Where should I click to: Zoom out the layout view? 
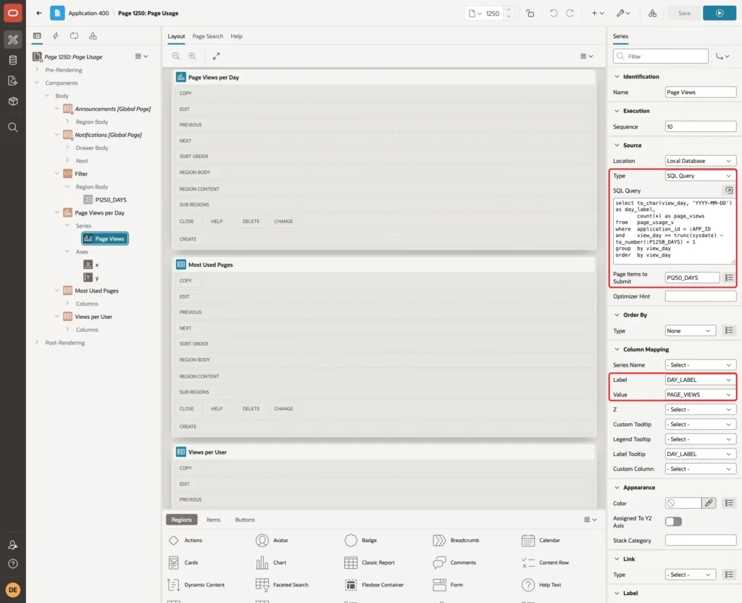(x=176, y=56)
